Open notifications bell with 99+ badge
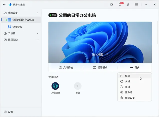Viewport: 159px width, 117px height. point(120,4)
